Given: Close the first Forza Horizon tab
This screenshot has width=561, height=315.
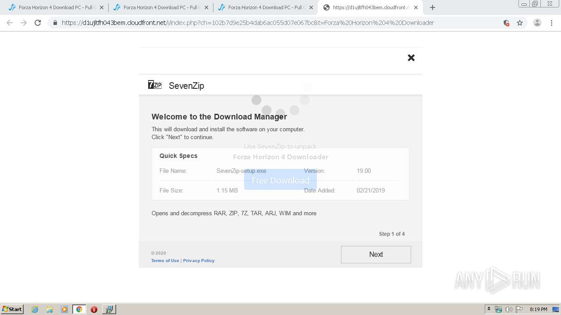Looking at the screenshot, I should click(102, 7).
